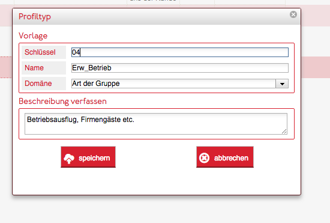330x223 pixels.
Task: Click the Vorlage section heading
Action: (33, 36)
